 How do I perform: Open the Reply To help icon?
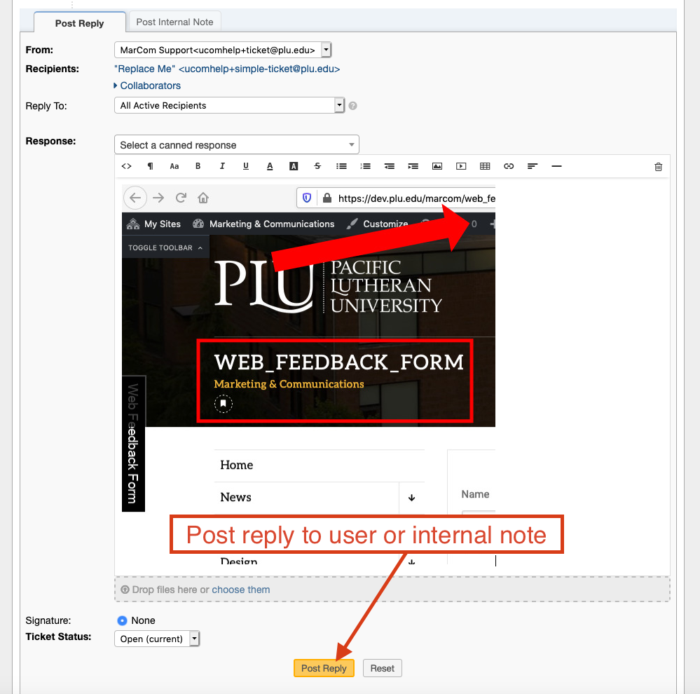click(352, 106)
